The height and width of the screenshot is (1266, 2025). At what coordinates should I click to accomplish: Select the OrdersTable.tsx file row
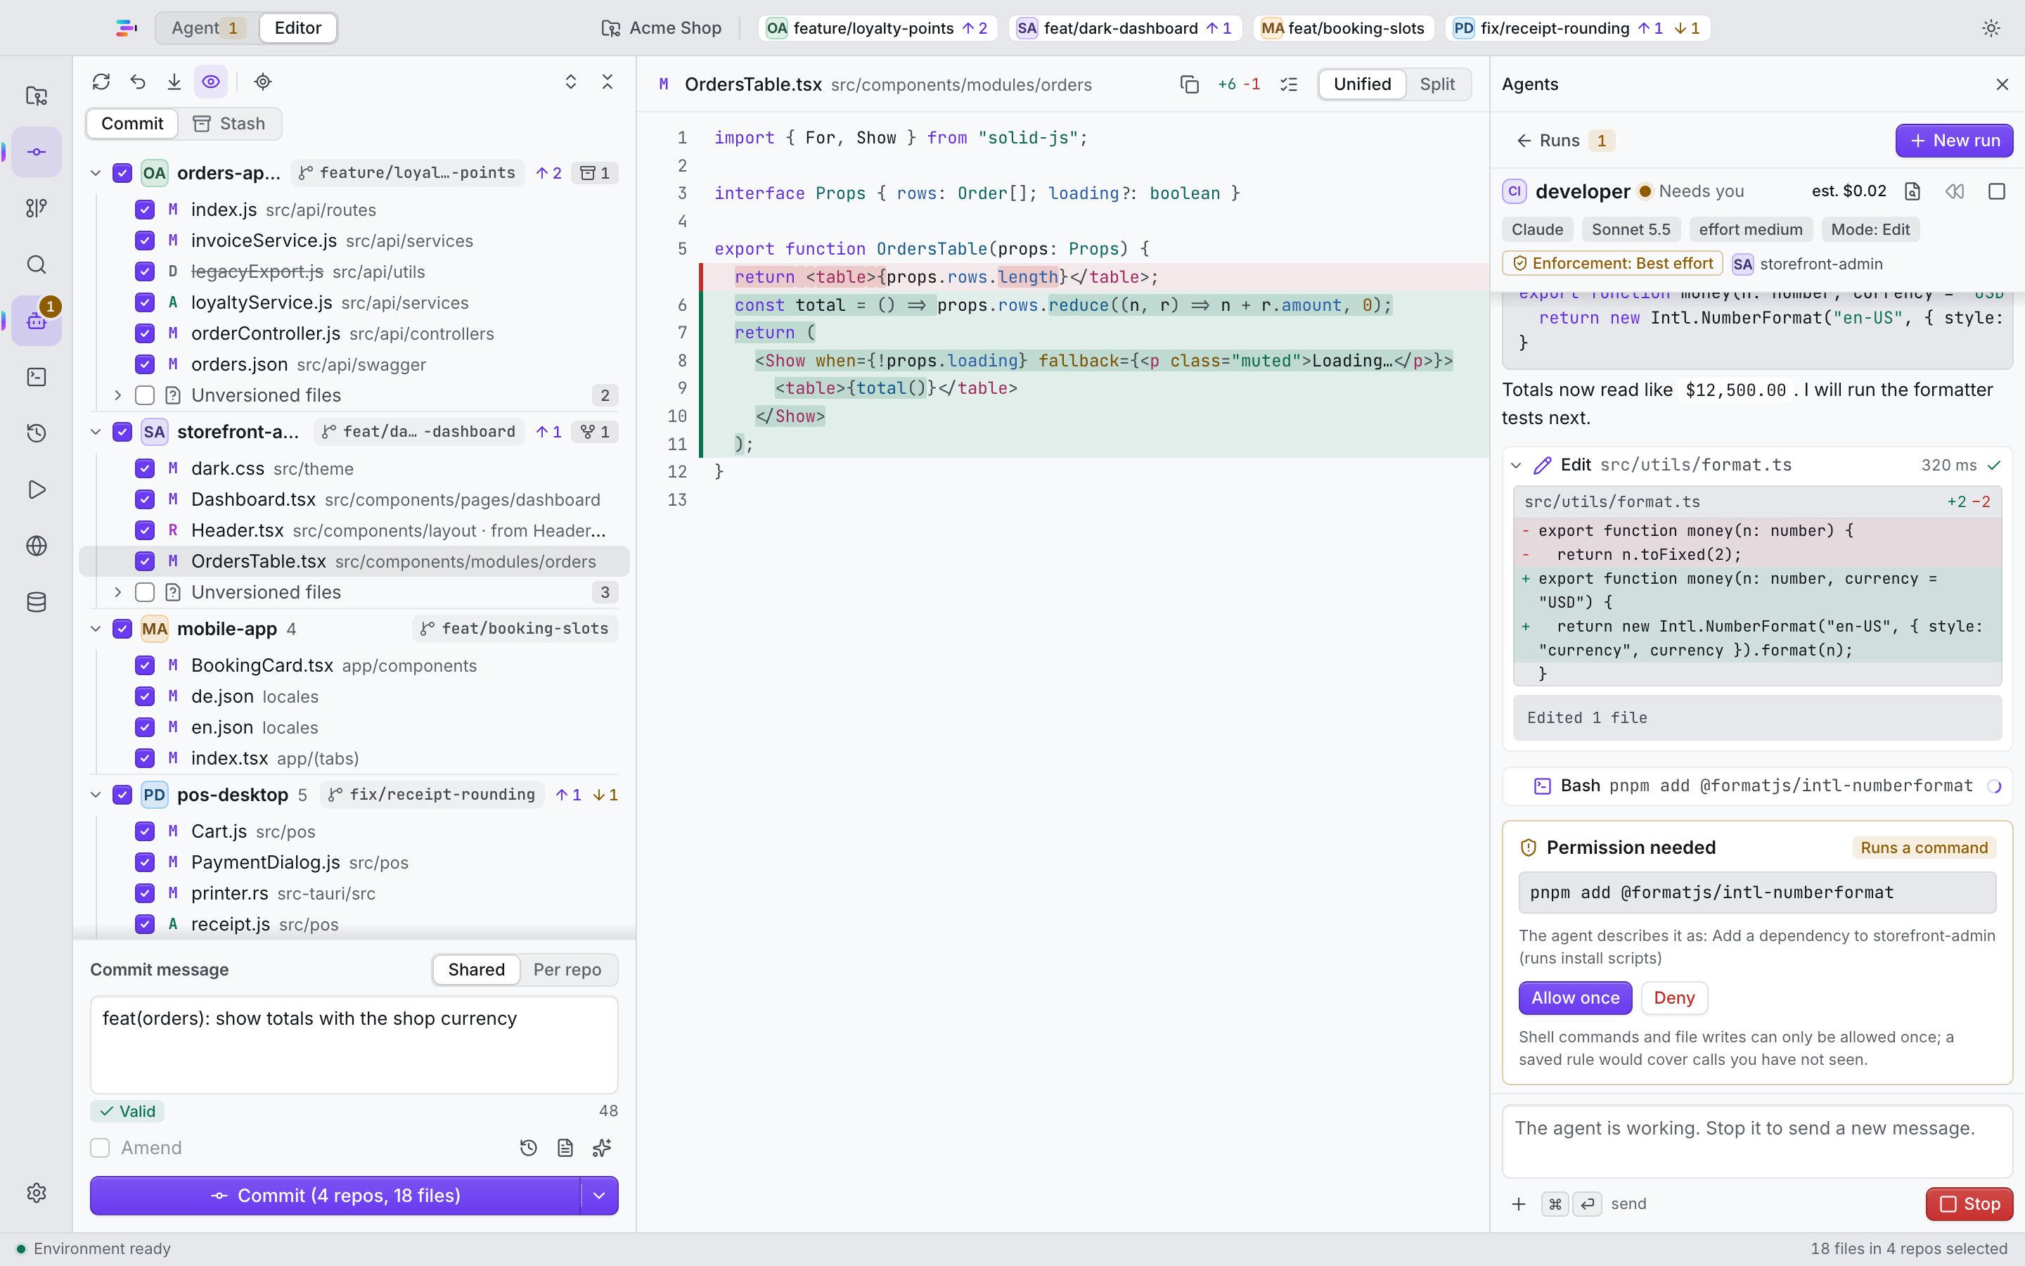coord(354,561)
